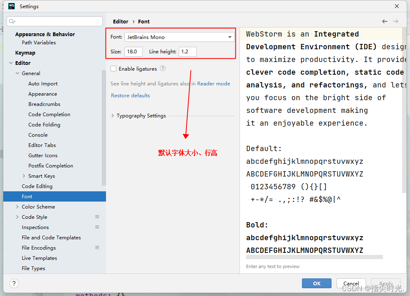The width and height of the screenshot is (410, 296).
Task: Collapse the Editor tree node
Action: point(11,63)
